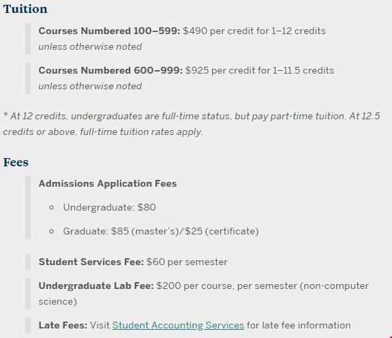
Task: Click the Undergraduate: $80 list item
Action: [110, 207]
